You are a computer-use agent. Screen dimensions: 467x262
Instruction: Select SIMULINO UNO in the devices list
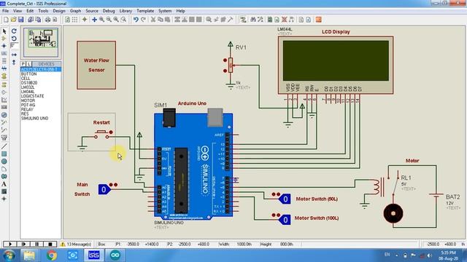click(x=34, y=118)
